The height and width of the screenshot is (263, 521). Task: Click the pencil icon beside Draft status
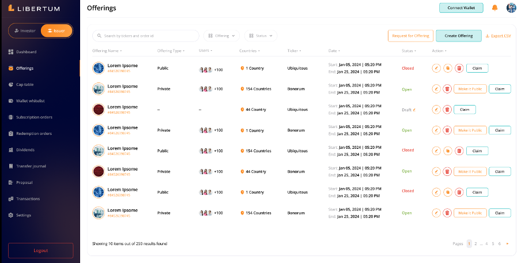click(x=414, y=110)
